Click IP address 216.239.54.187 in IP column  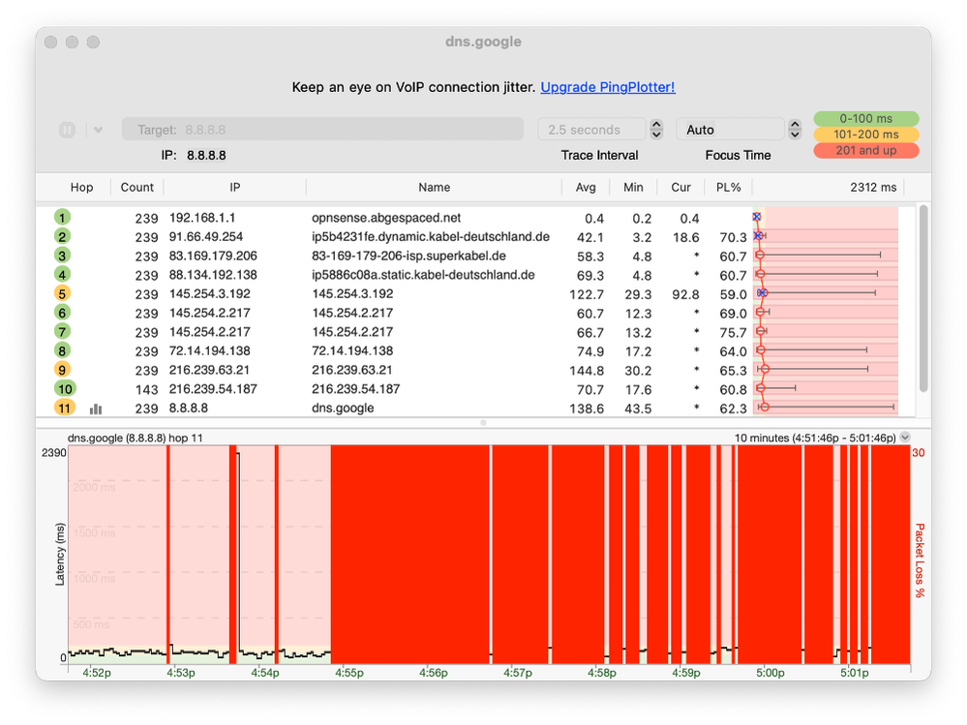pyautogui.click(x=213, y=389)
